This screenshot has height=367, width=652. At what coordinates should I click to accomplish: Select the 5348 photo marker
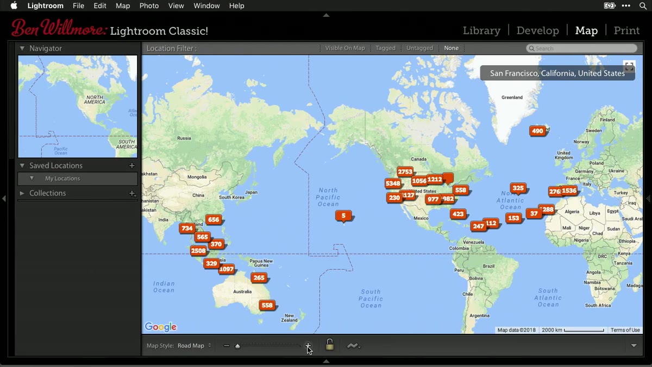pos(393,184)
